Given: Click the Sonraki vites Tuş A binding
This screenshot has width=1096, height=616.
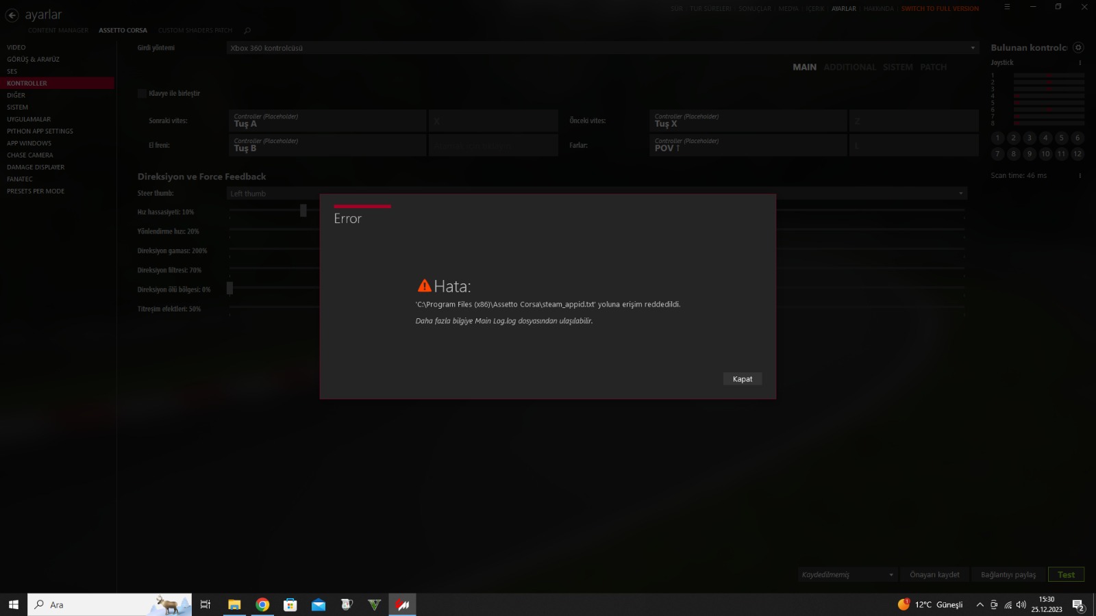Looking at the screenshot, I should [x=327, y=121].
